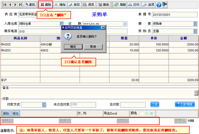Click the 刷新 (Refresh) toolbar button
The width and height of the screenshot is (199, 134).
pos(120,5)
